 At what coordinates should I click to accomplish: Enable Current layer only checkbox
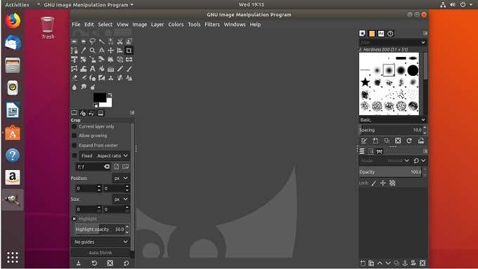pyautogui.click(x=74, y=126)
